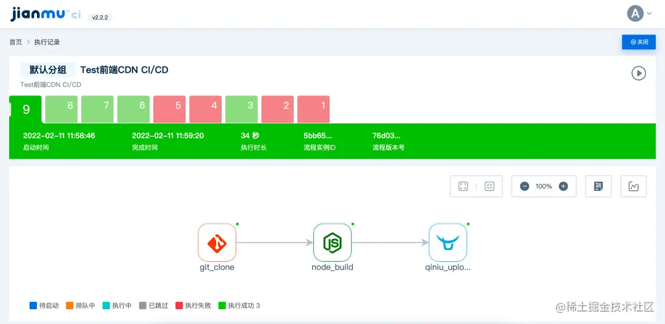Open the user avatar menu

(639, 14)
